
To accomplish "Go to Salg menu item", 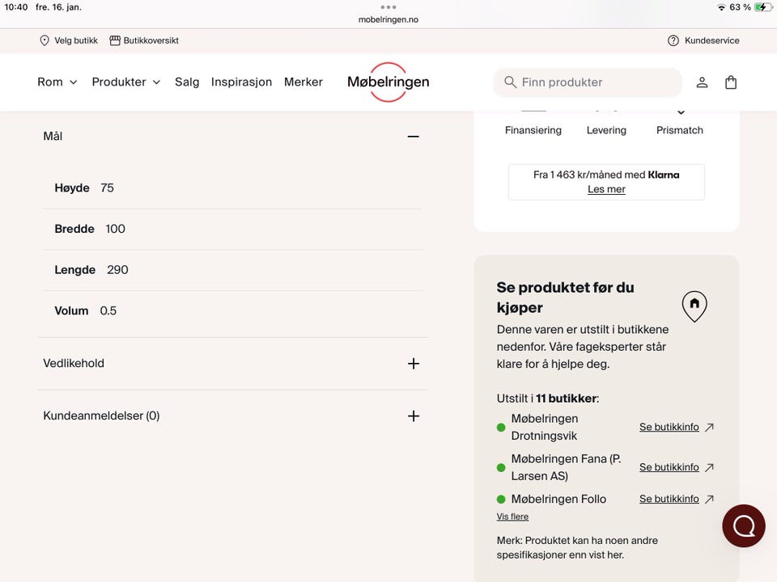I will click(187, 82).
